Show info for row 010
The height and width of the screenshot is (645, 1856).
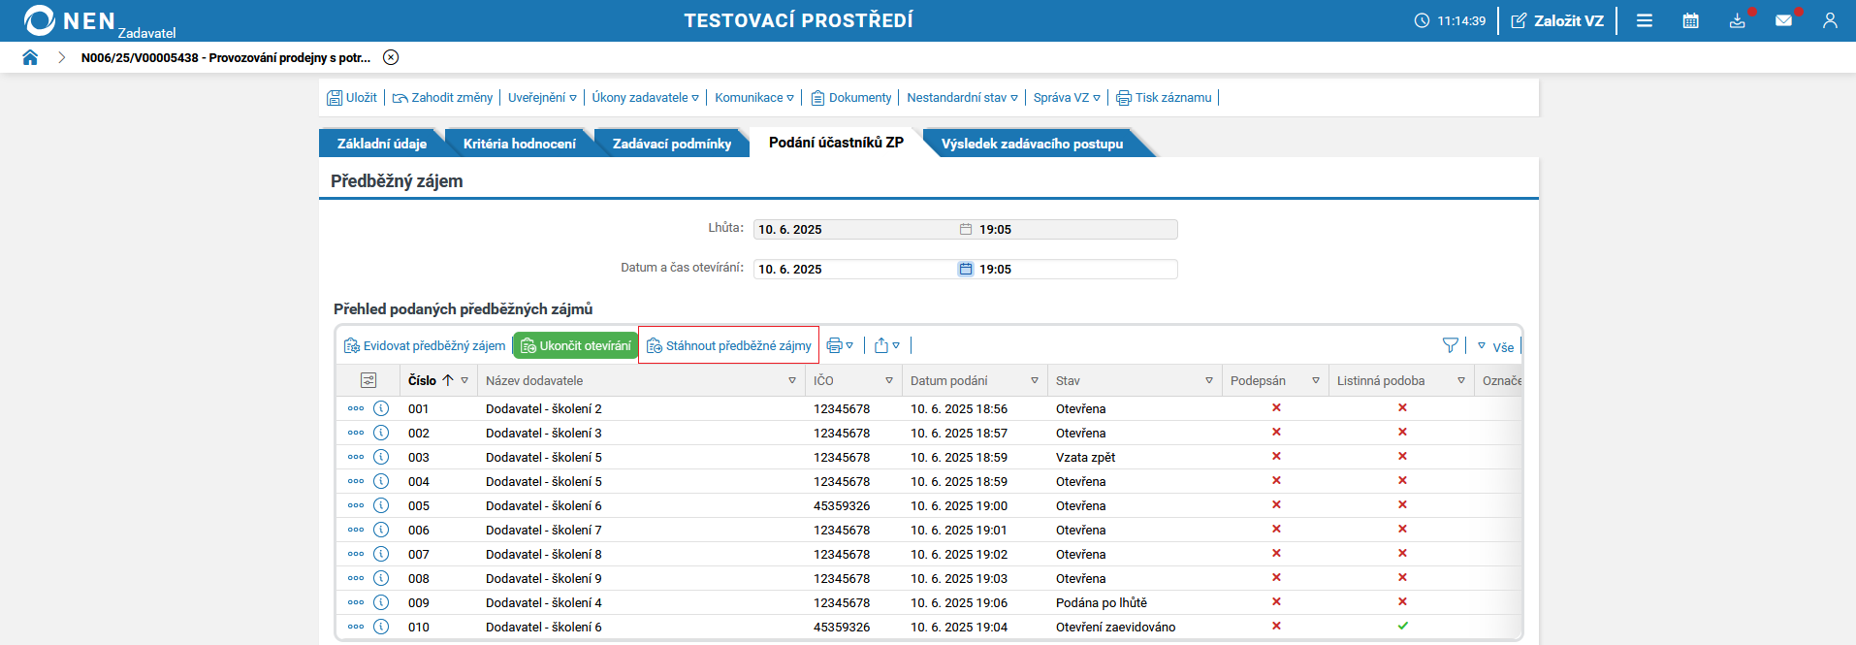pos(381,627)
